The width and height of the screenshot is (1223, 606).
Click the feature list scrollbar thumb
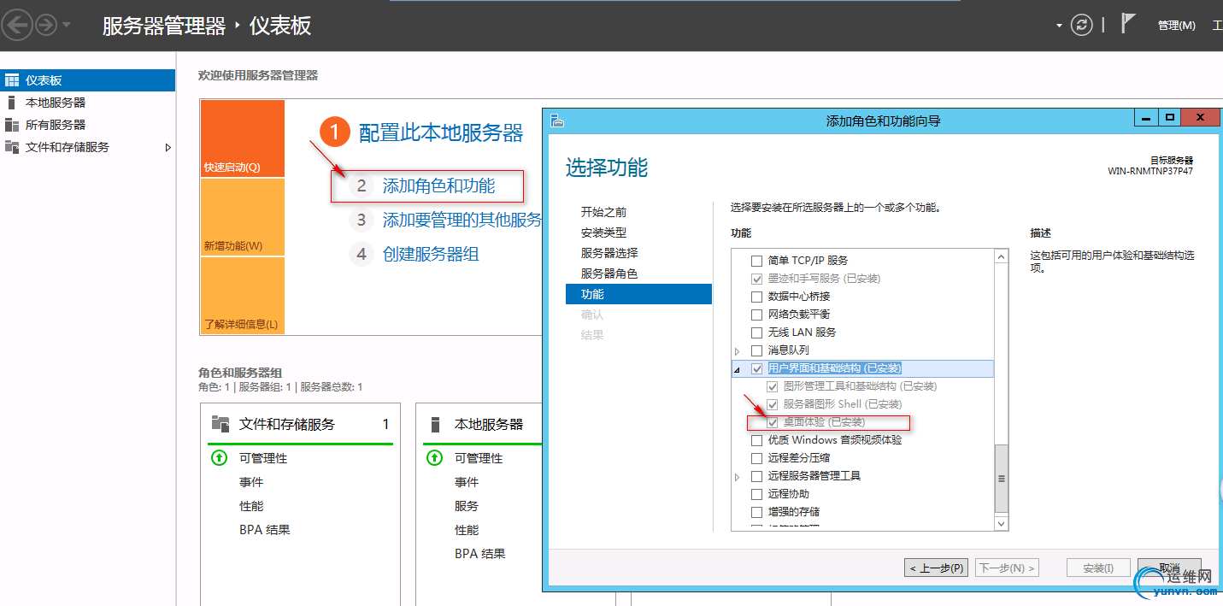1002,479
